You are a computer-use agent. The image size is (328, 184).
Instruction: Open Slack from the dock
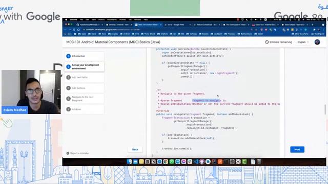[x=190, y=162]
